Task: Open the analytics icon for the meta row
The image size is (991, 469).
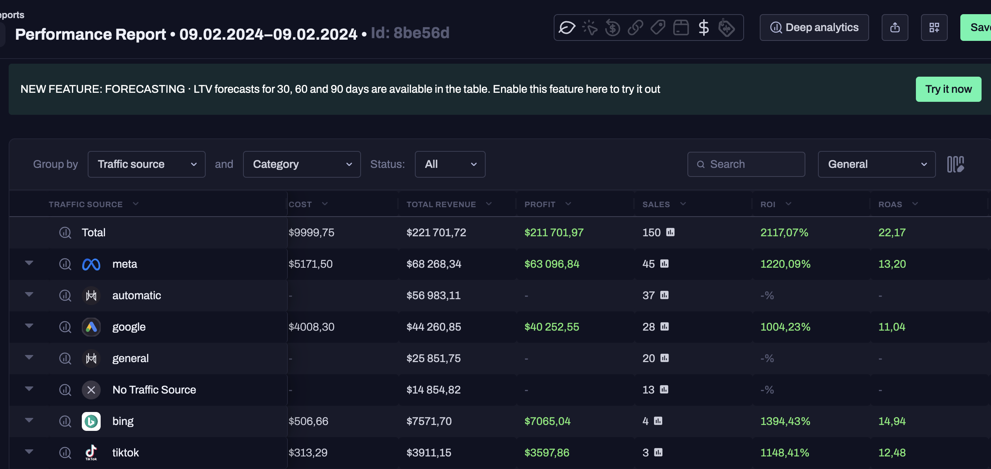Action: (65, 264)
